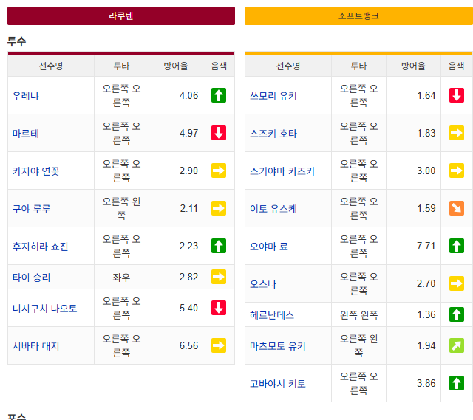
Task: Click the orange diagonal-down arrow in 이토 유스케 row
Action: pos(457,208)
